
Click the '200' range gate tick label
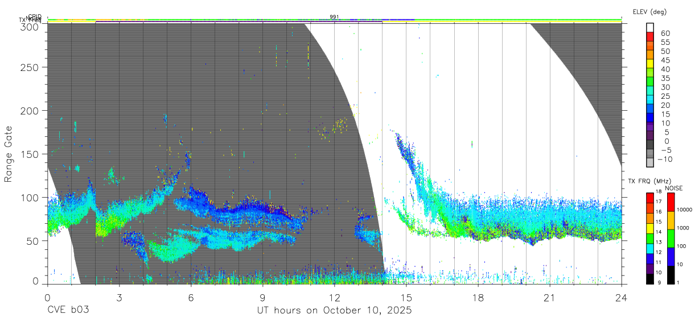tap(30, 110)
